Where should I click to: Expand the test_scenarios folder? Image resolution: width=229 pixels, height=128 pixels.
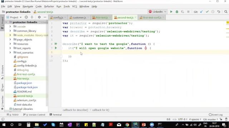click(10, 53)
